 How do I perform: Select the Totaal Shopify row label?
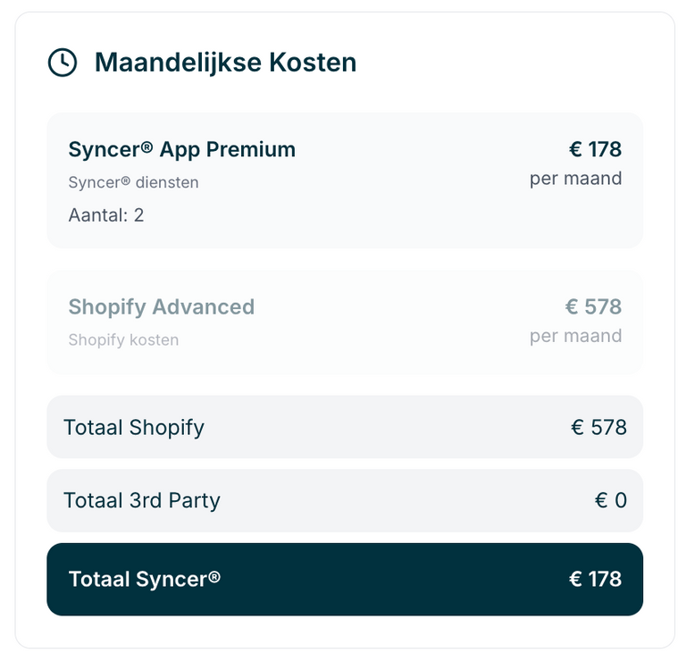pos(134,427)
